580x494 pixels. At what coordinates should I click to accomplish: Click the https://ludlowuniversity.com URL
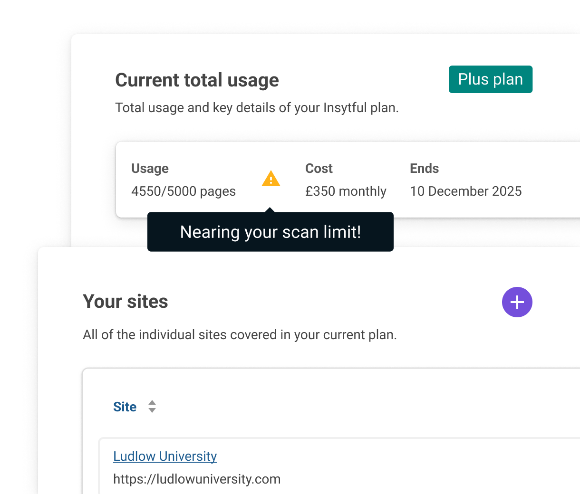pyautogui.click(x=197, y=479)
